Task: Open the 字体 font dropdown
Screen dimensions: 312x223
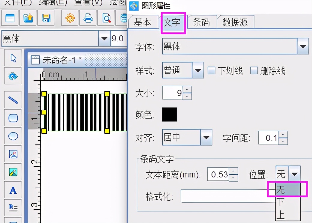Action: [x=303, y=46]
